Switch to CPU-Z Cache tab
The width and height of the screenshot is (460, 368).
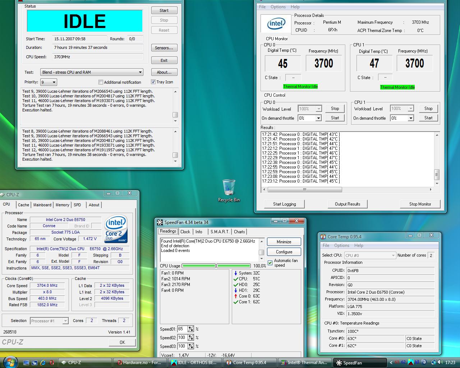pyautogui.click(x=23, y=205)
